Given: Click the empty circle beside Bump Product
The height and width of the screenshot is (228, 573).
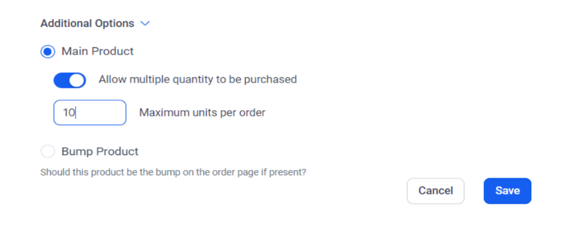Looking at the screenshot, I should [48, 151].
